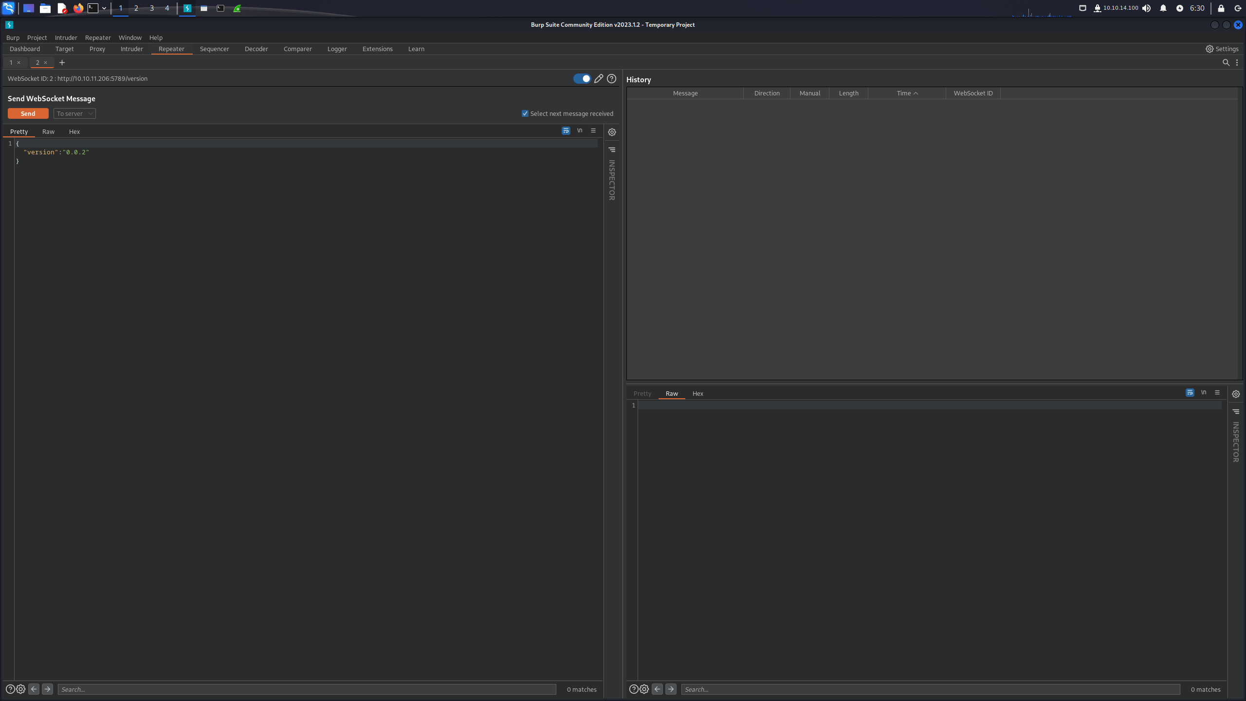Open the Extensions tool tab
The width and height of the screenshot is (1246, 701).
tap(378, 49)
